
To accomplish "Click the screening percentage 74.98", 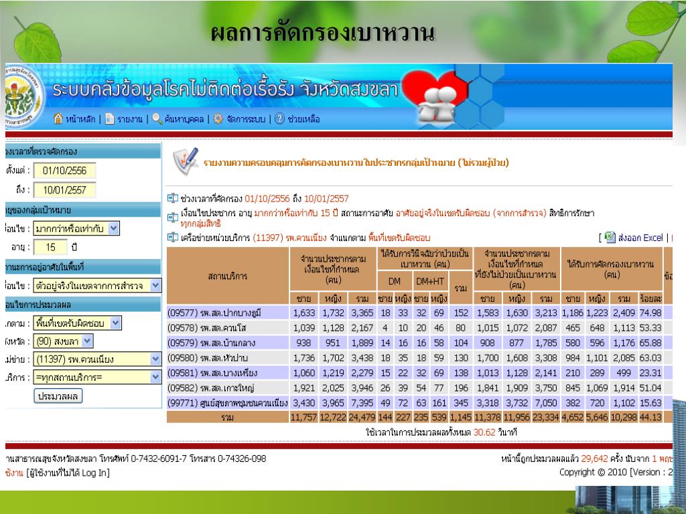I will (x=650, y=313).
